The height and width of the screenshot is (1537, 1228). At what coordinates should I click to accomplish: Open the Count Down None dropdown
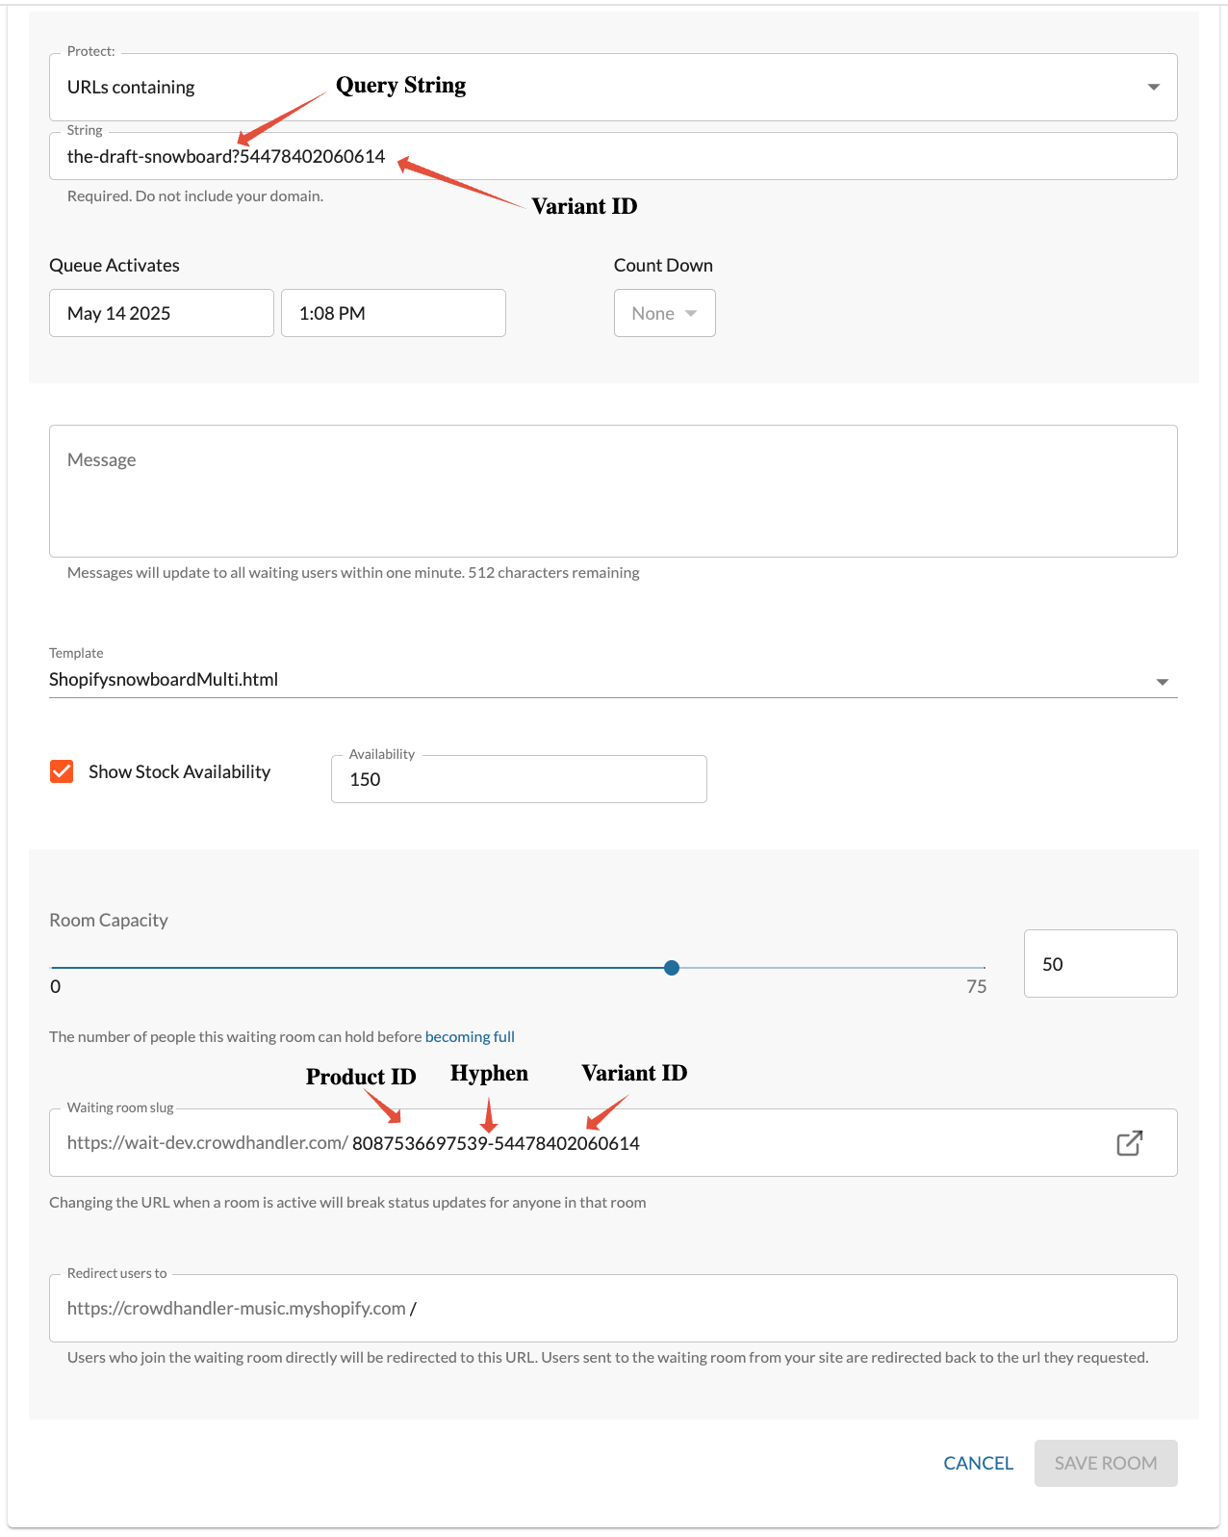coord(664,313)
